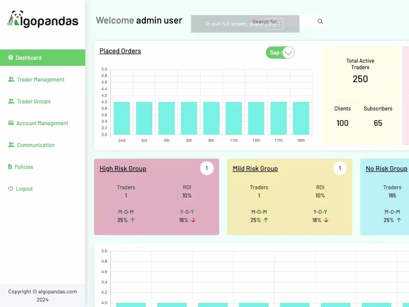Click the Account Management card icon
Screen dimensions: 409x307
[x=11, y=123]
